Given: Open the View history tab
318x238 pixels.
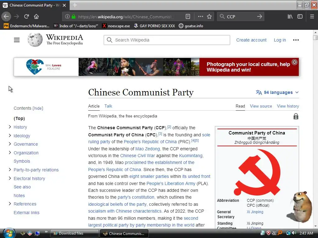Looking at the screenshot, I should pyautogui.click(x=288, y=106).
